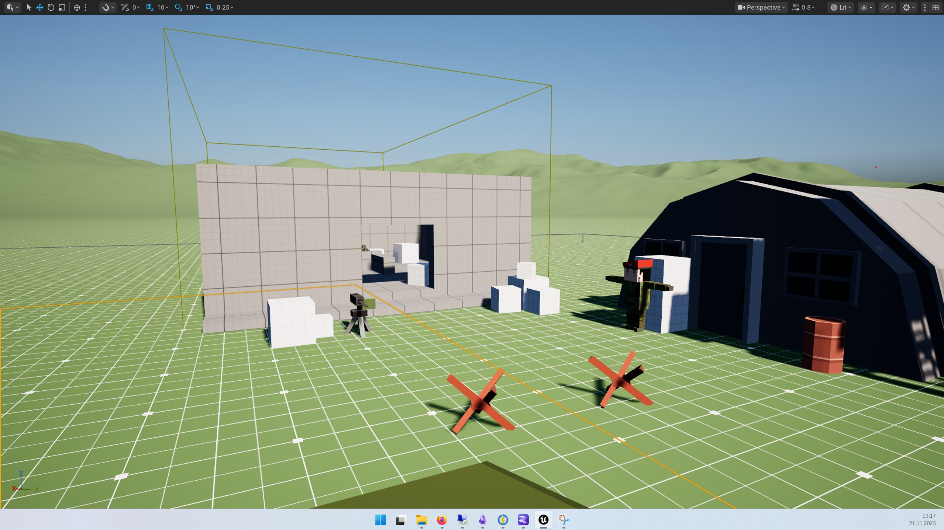
Task: Select the Scale tool
Action: click(62, 7)
